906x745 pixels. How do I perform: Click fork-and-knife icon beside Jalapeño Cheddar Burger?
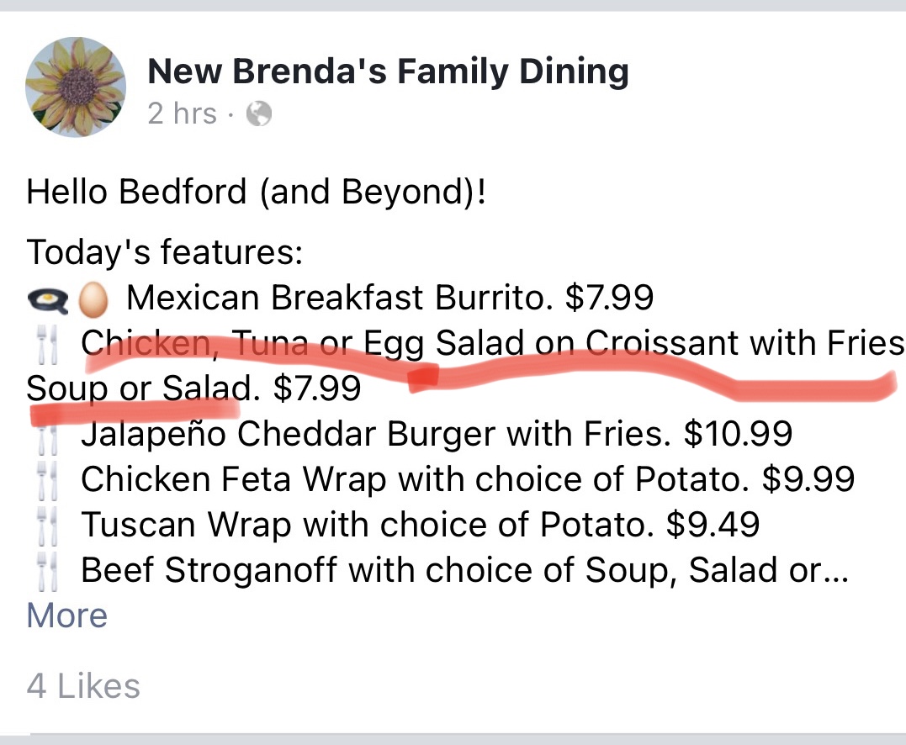pyautogui.click(x=46, y=435)
